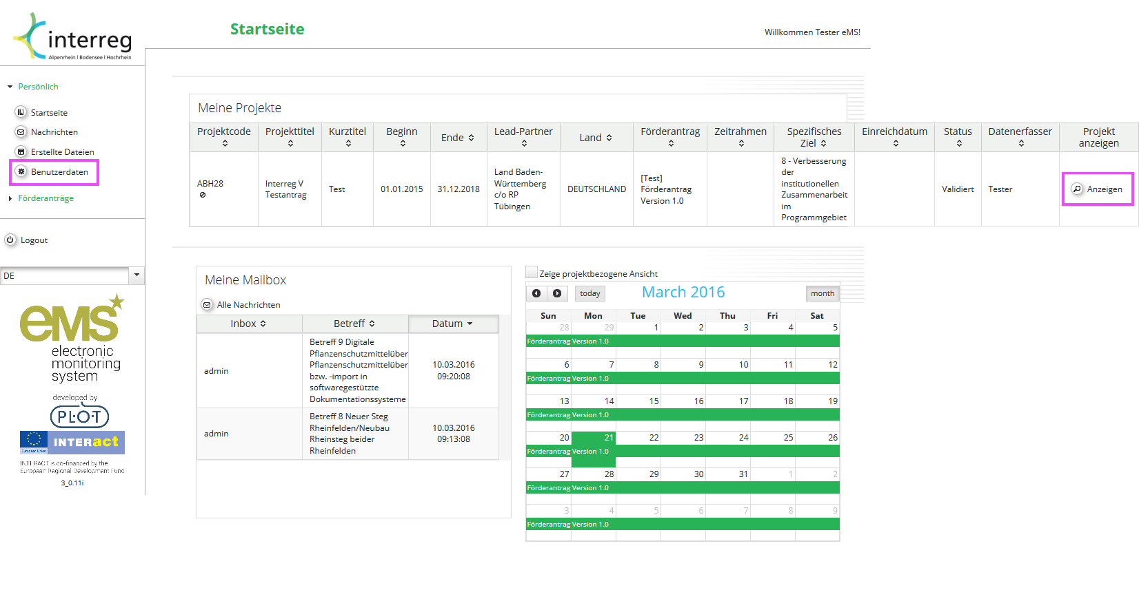Click date 10.03.2016 09:13:08 in mailbox
The image size is (1139, 612).
click(x=454, y=434)
